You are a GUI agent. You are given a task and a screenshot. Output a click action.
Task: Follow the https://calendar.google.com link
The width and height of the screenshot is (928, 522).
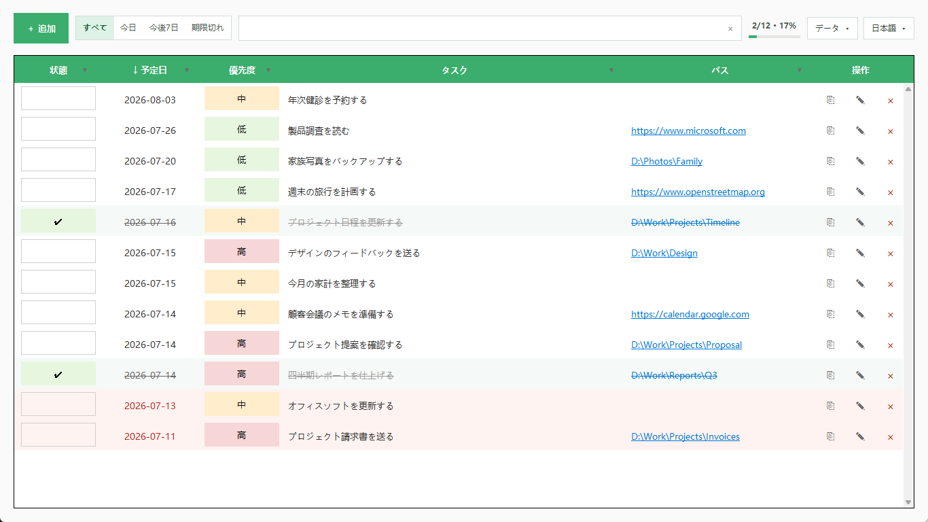(690, 314)
